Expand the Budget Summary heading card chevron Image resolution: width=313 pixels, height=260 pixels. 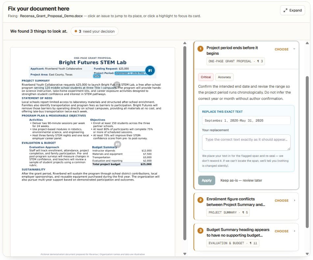(x=295, y=231)
